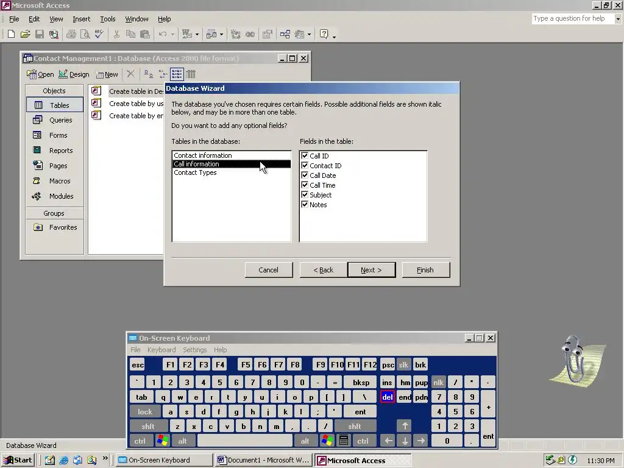Screen dimensions: 624x468
Task: Click Next in the Database Wizard
Action: coord(371,270)
